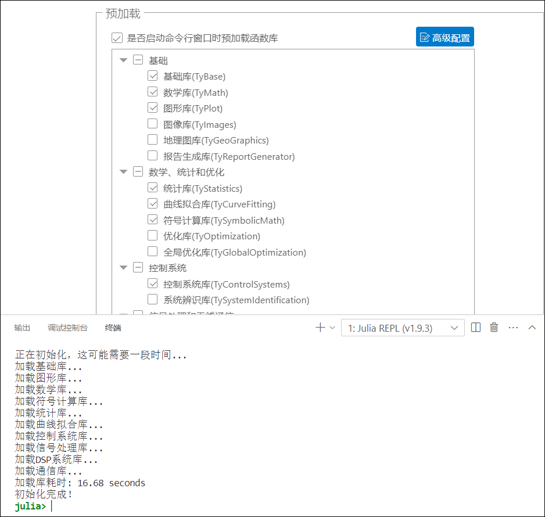
Task: Collapse panel with the chevron-up icon
Action: pyautogui.click(x=532, y=328)
